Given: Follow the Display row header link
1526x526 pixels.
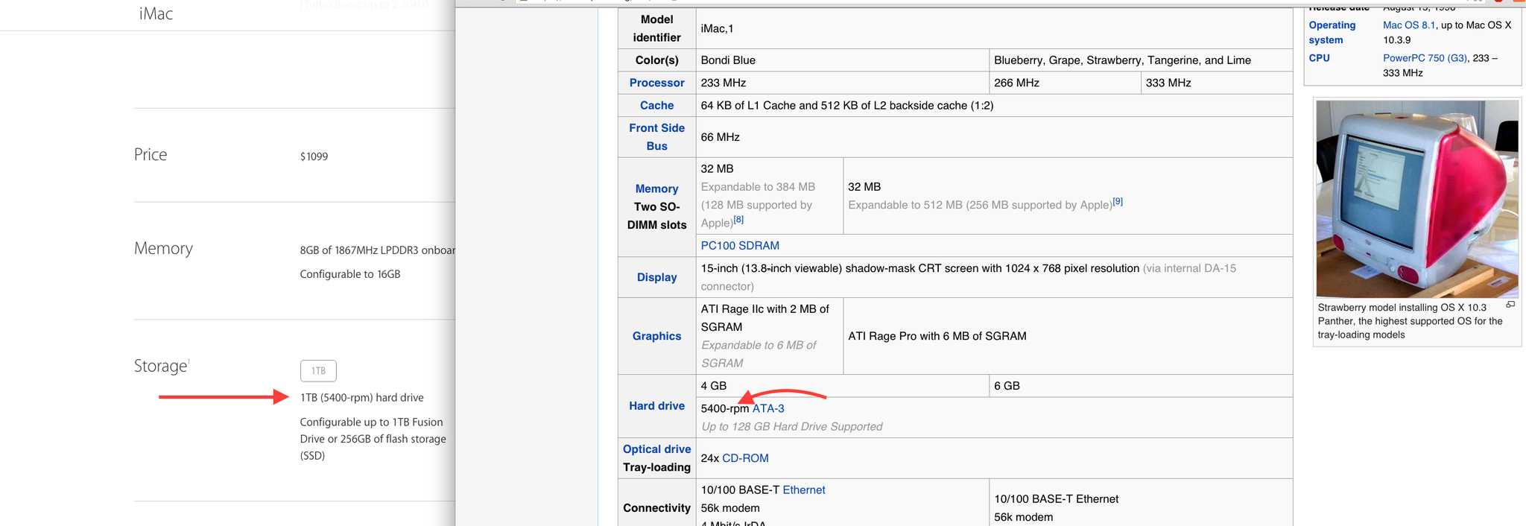Looking at the screenshot, I should [x=656, y=277].
